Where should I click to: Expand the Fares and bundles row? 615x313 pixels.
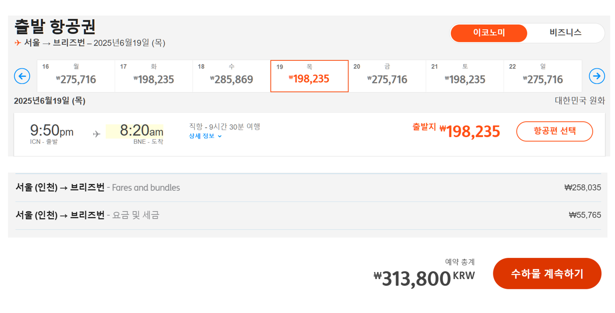pos(308,188)
